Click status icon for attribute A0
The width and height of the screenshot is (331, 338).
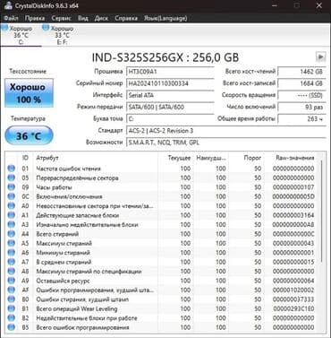[12, 206]
